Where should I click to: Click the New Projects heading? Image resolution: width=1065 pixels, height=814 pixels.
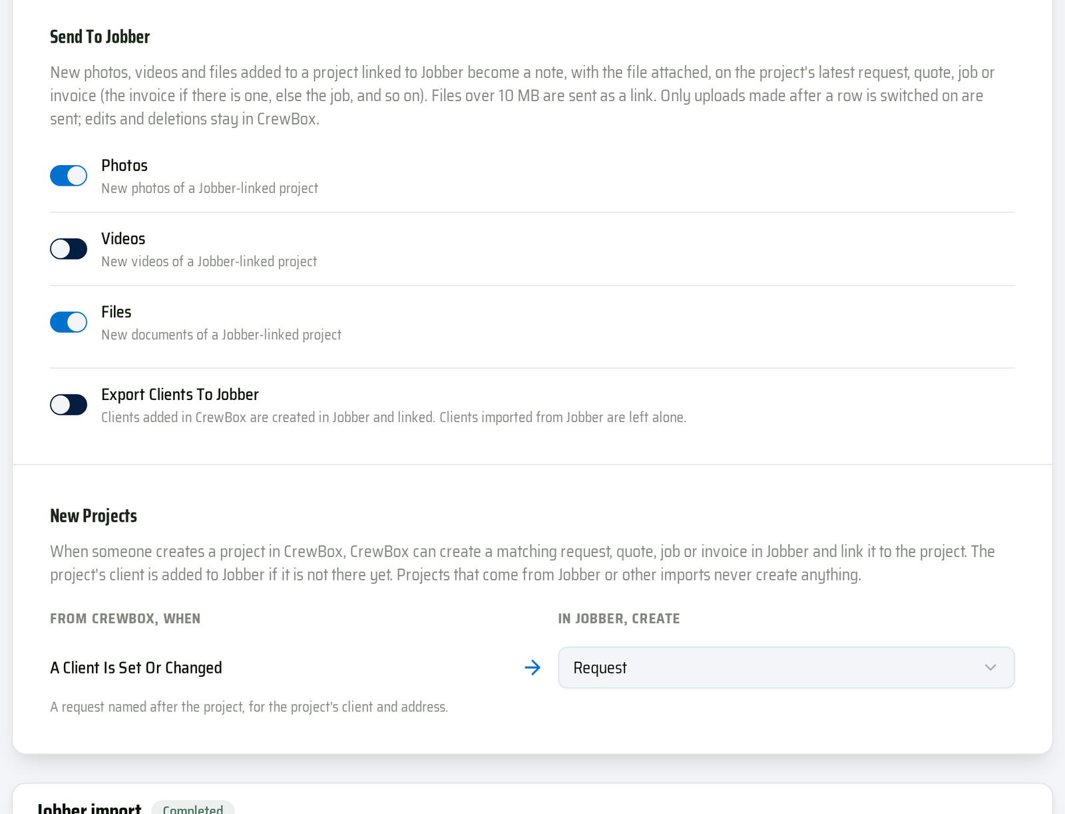pos(94,516)
